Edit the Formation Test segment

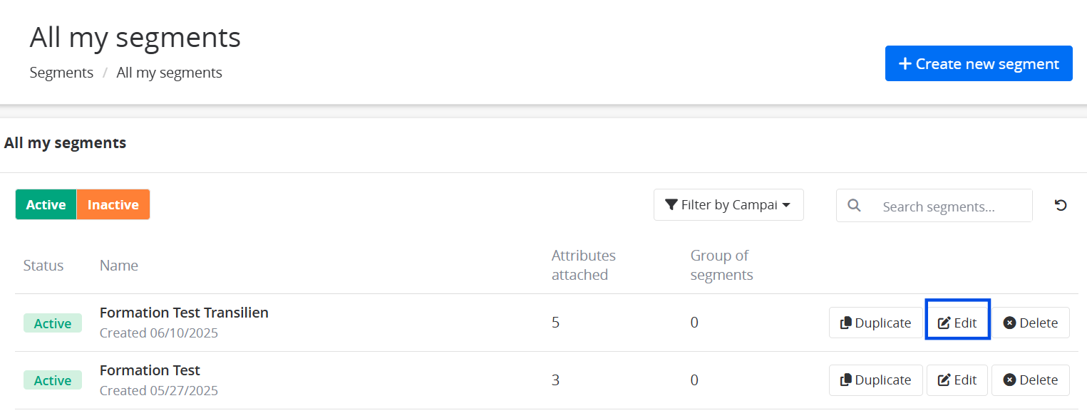(x=957, y=380)
